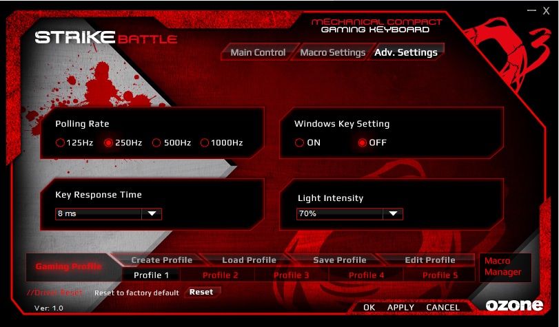Select the Adv. Settings tab
This screenshot has width=559, height=327.
point(406,52)
